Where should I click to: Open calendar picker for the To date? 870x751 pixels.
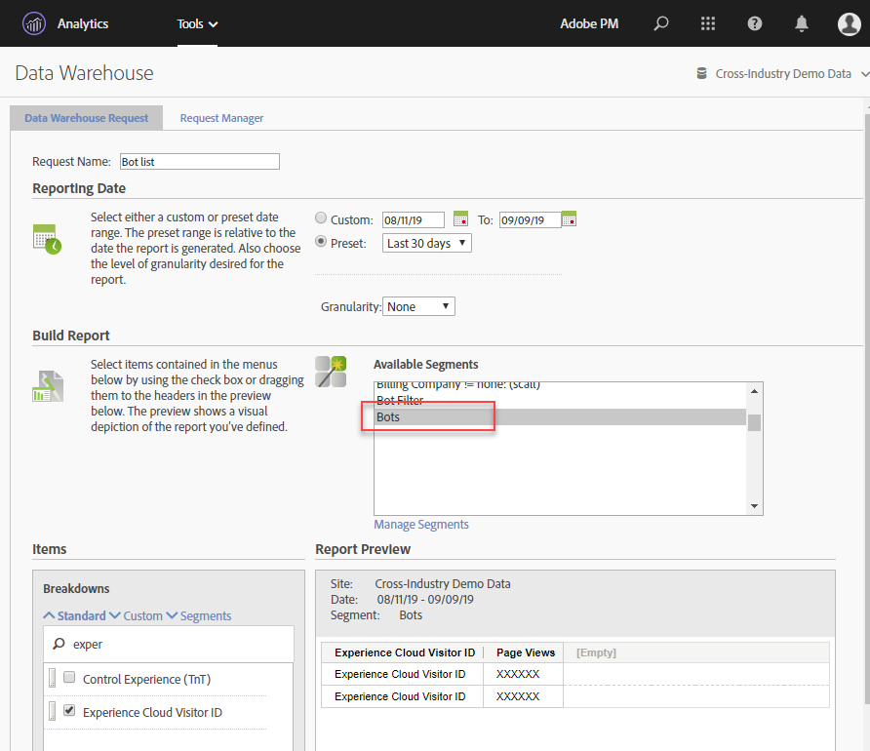pos(570,218)
